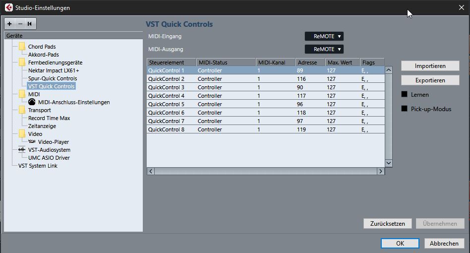
Task: Click the Chord Pads folder icon
Action: coord(22,47)
